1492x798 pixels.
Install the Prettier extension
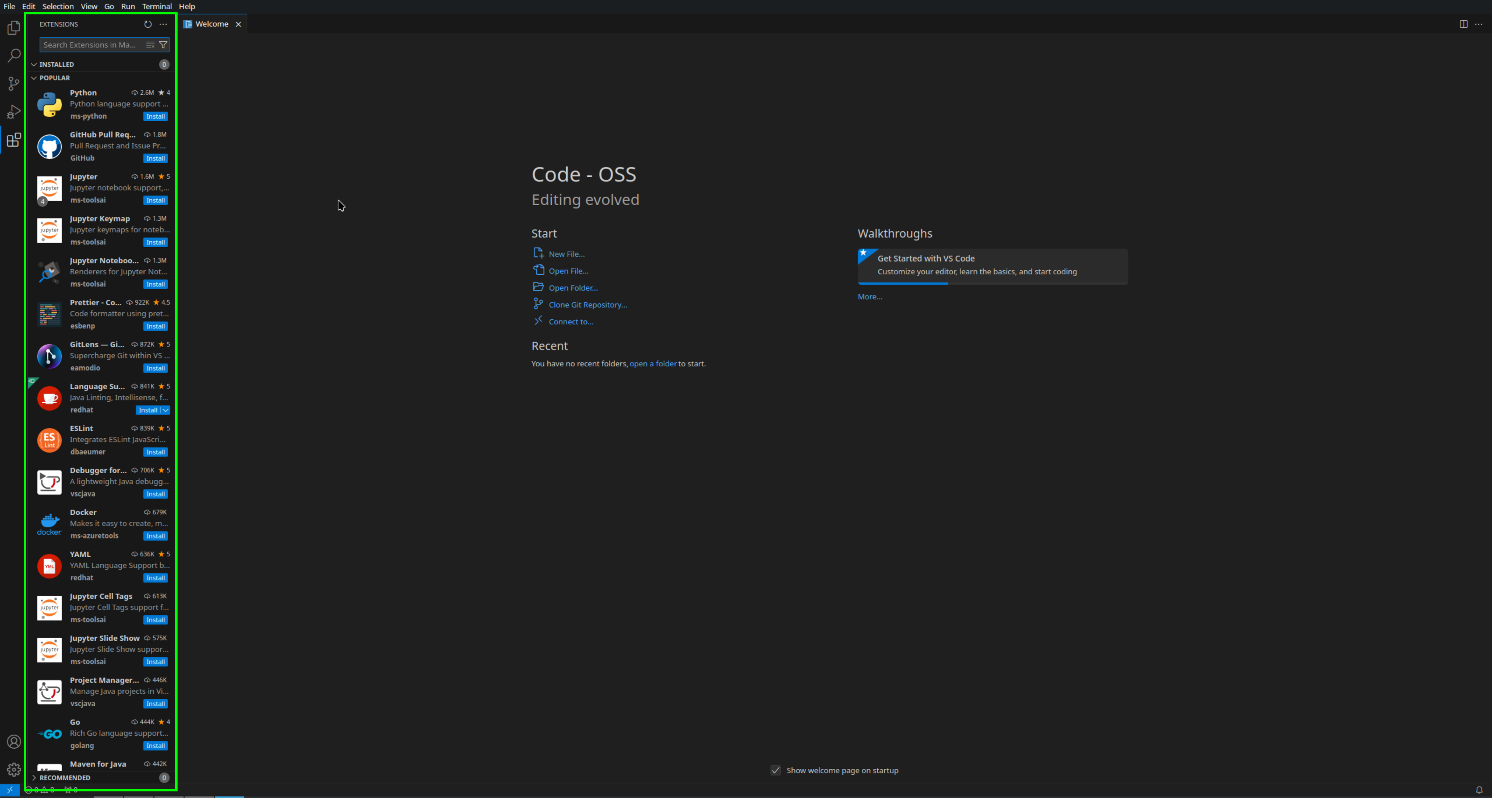(x=156, y=326)
